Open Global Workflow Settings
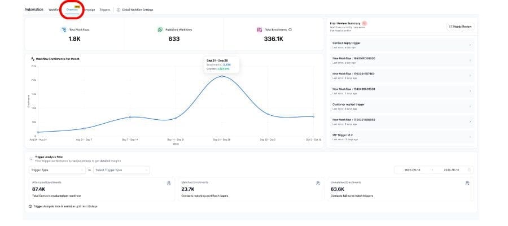This screenshot has height=226, width=508. [134, 10]
